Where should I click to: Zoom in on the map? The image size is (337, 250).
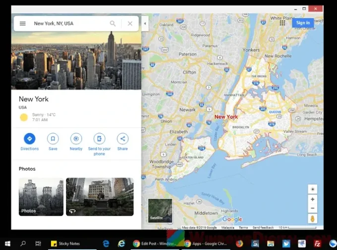(x=312, y=199)
